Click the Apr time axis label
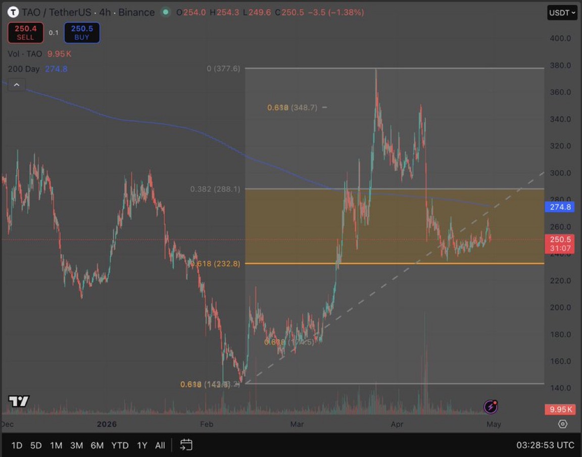Viewport: 582px width, 457px height. pos(397,424)
